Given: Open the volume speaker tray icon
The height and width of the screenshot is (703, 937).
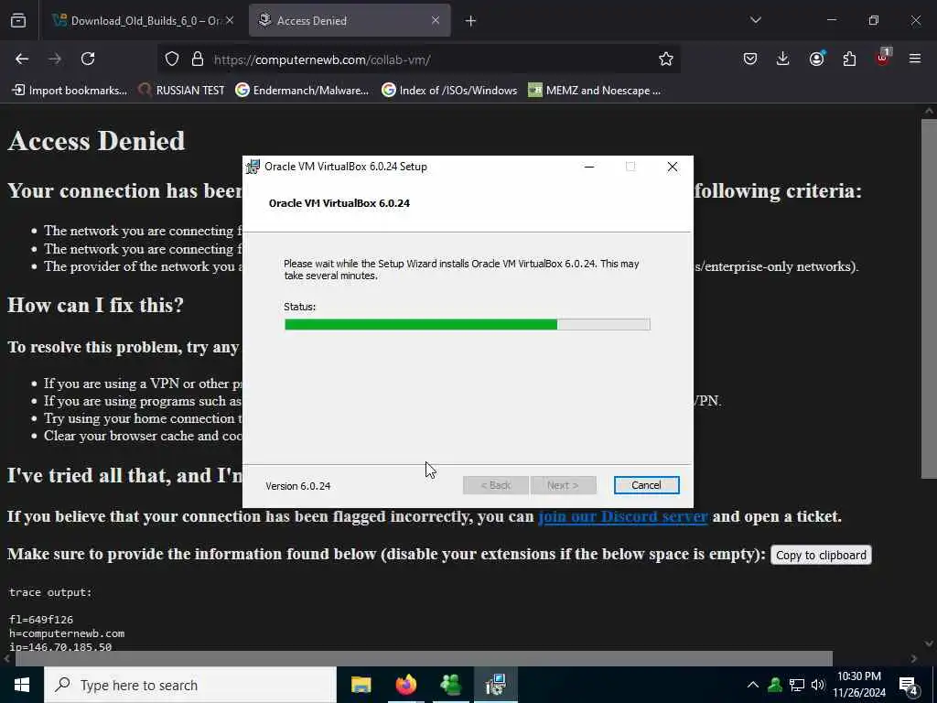Looking at the screenshot, I should pyautogui.click(x=818, y=685).
